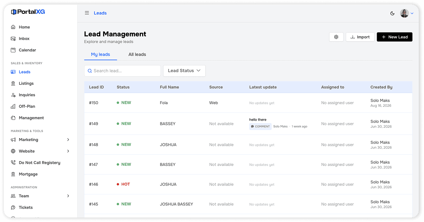Viewport: 424px width, 222px height.
Task: Click the Team people icon
Action: click(x=13, y=196)
